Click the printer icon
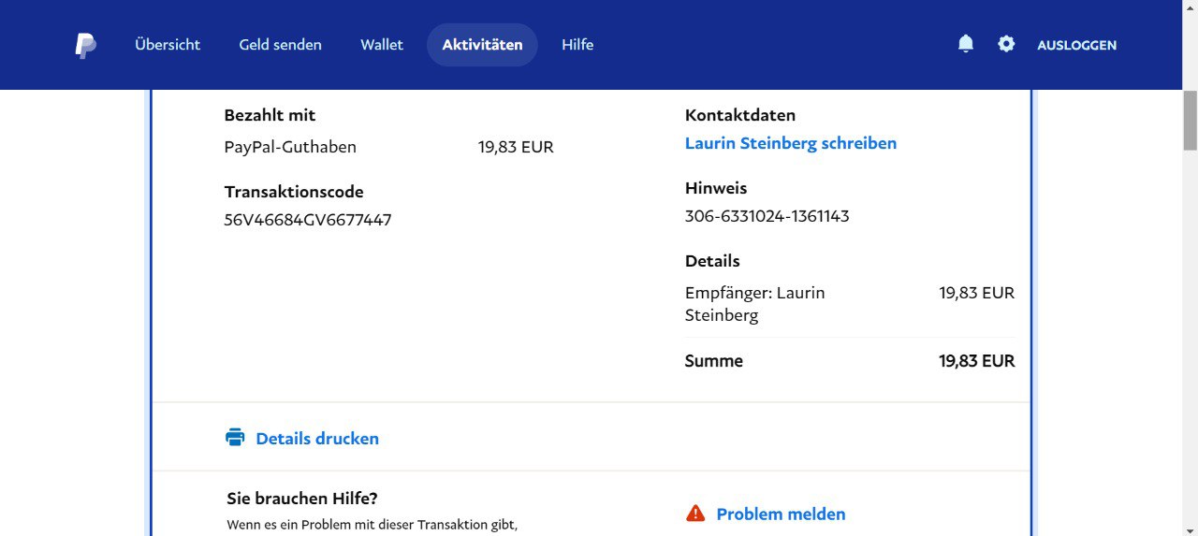The image size is (1198, 536). click(235, 438)
